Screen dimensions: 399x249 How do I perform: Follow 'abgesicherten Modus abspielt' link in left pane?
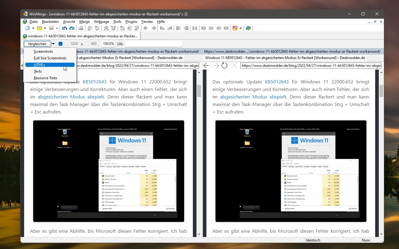click(71, 97)
